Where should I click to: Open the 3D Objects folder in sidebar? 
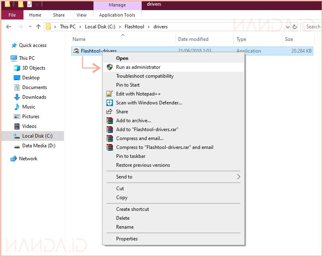coord(33,68)
